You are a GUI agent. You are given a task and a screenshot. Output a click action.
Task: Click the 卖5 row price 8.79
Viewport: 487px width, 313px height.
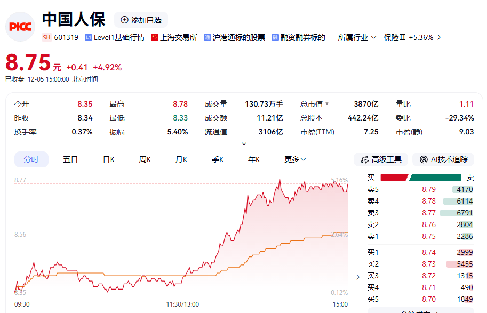(429, 189)
